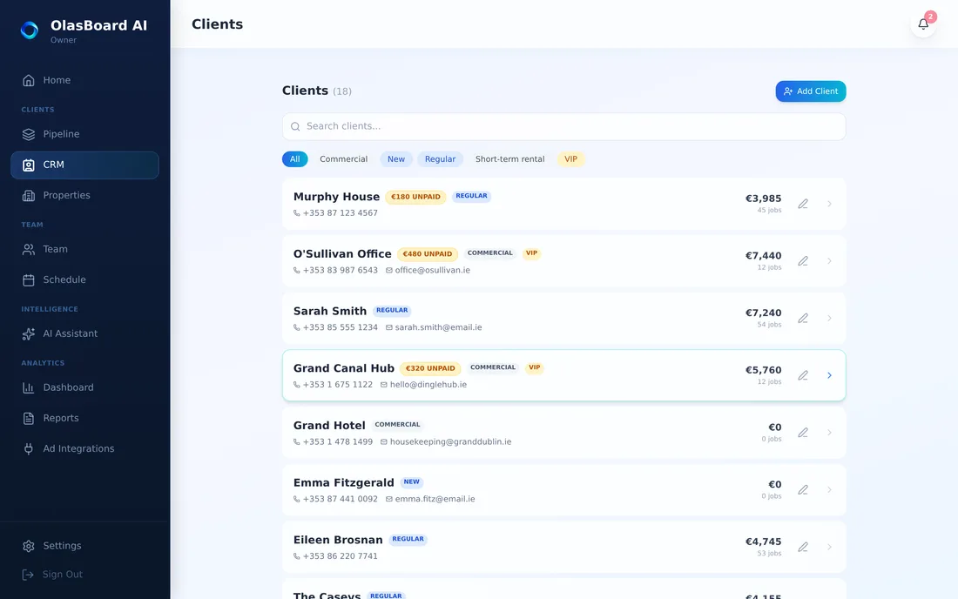The width and height of the screenshot is (958, 599).
Task: Click Emma Fitzgerald client name
Action: (x=343, y=483)
